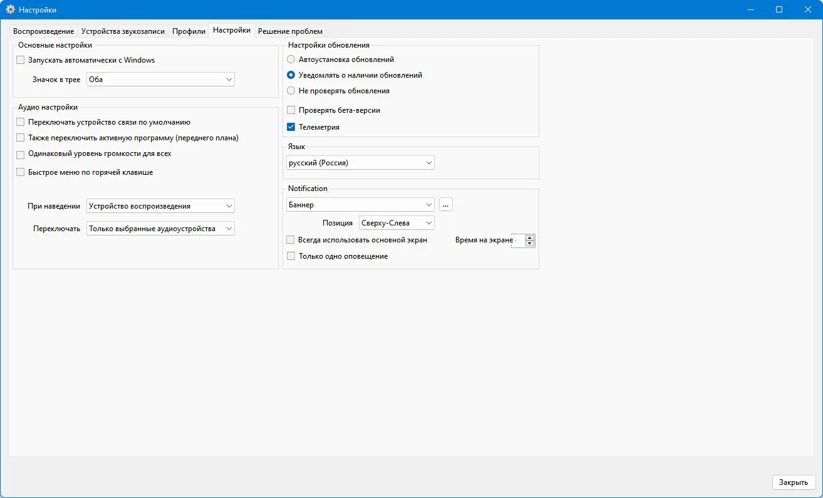Viewport: 823px width, 498px height.
Task: Increase Время на экране with up arrow
Action: point(530,238)
